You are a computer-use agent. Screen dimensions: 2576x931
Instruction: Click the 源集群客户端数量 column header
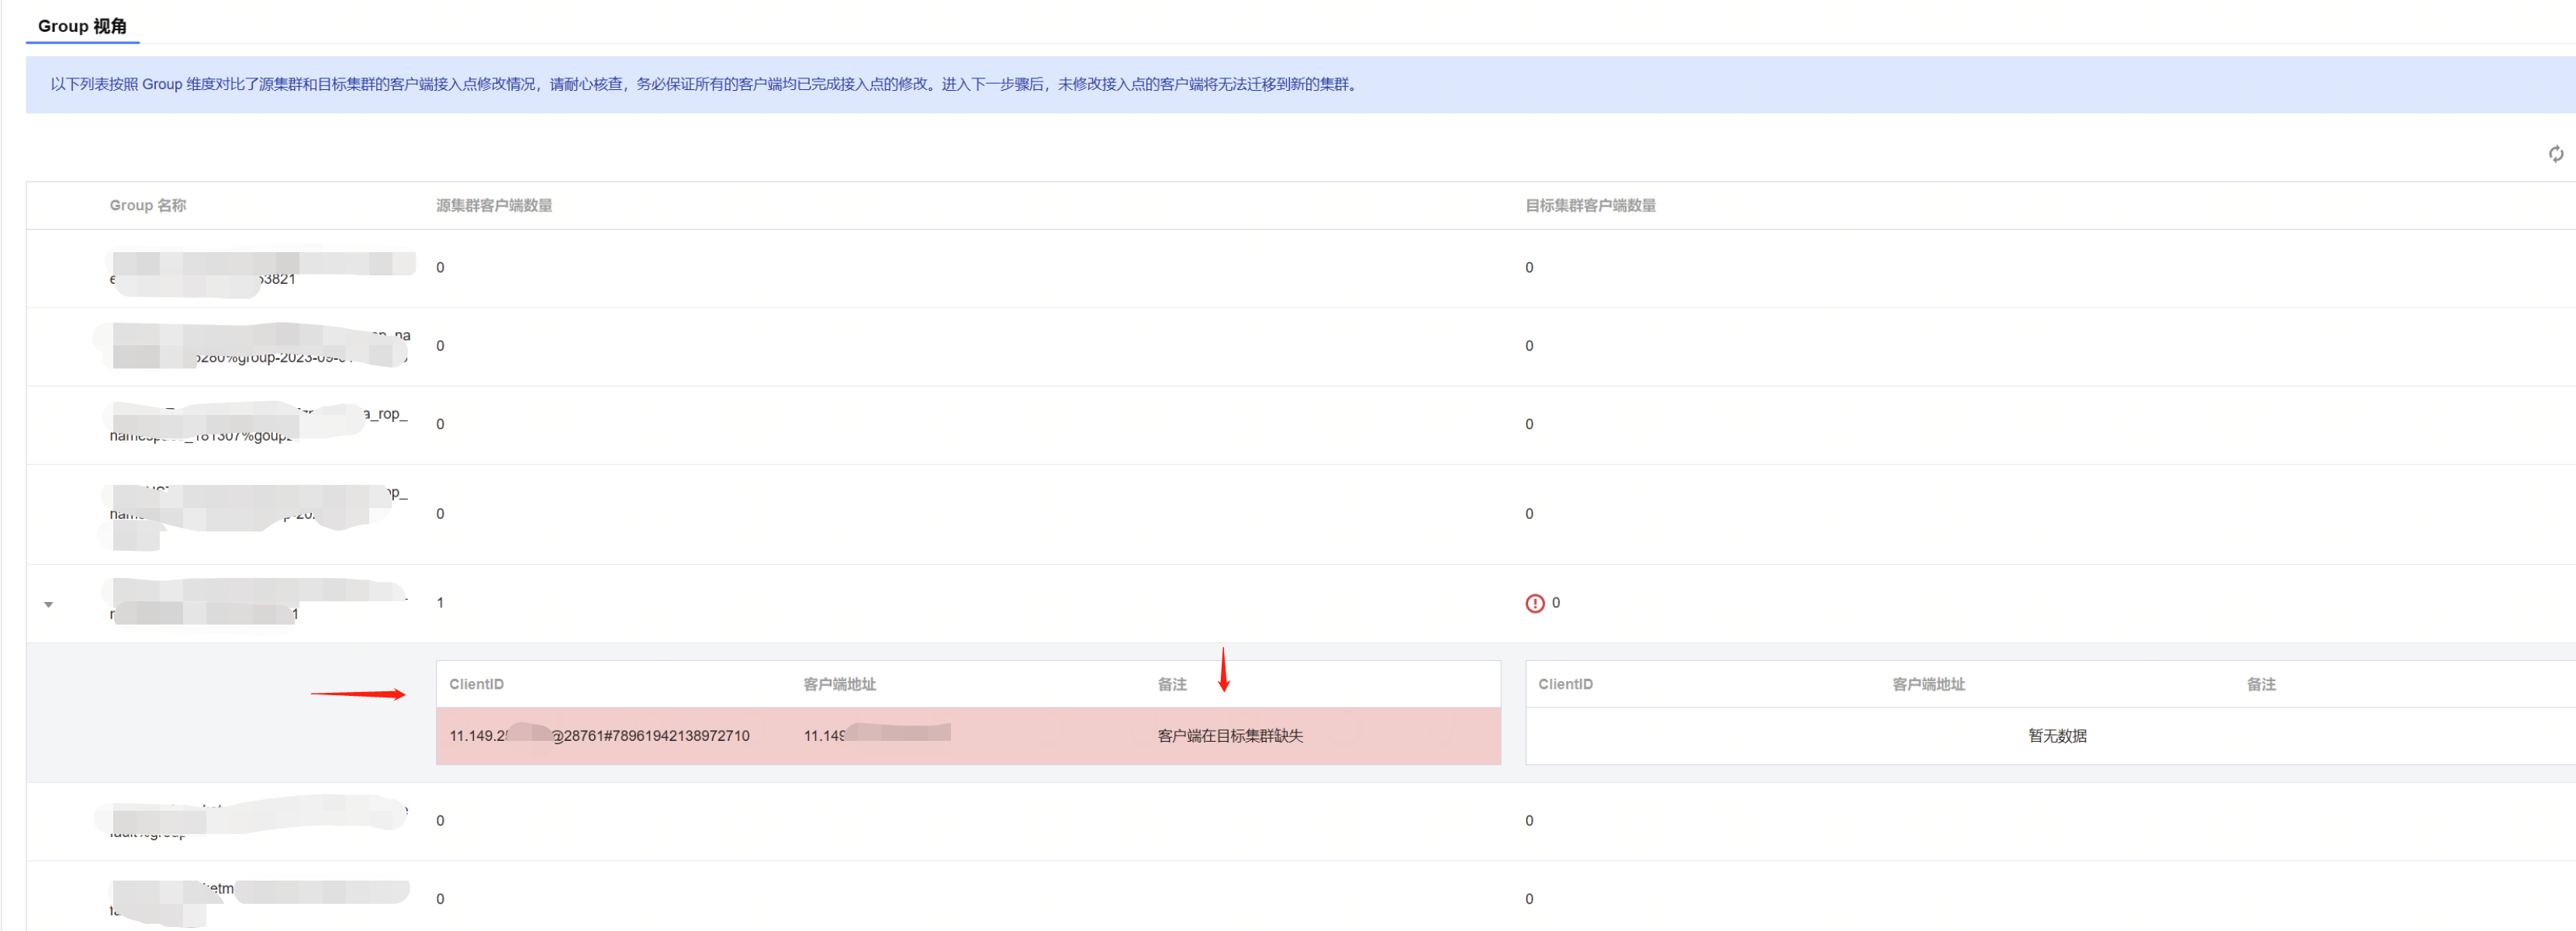pyautogui.click(x=494, y=206)
